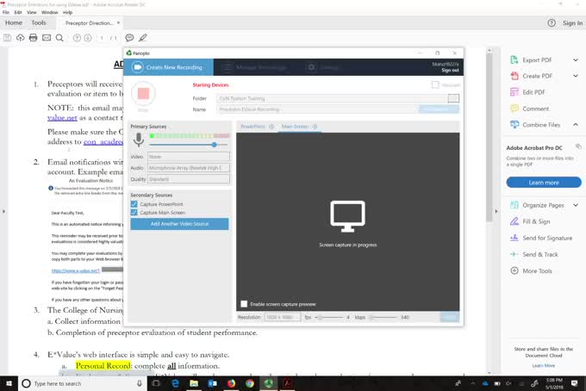Uncheck Capture PowerPoint checkbox
This screenshot has width=586, height=391.
(134, 203)
